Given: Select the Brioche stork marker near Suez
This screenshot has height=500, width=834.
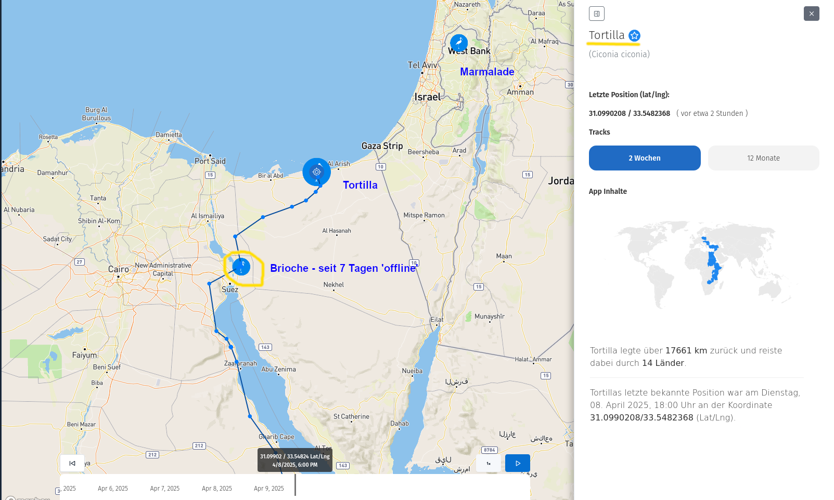Looking at the screenshot, I should pyautogui.click(x=241, y=267).
